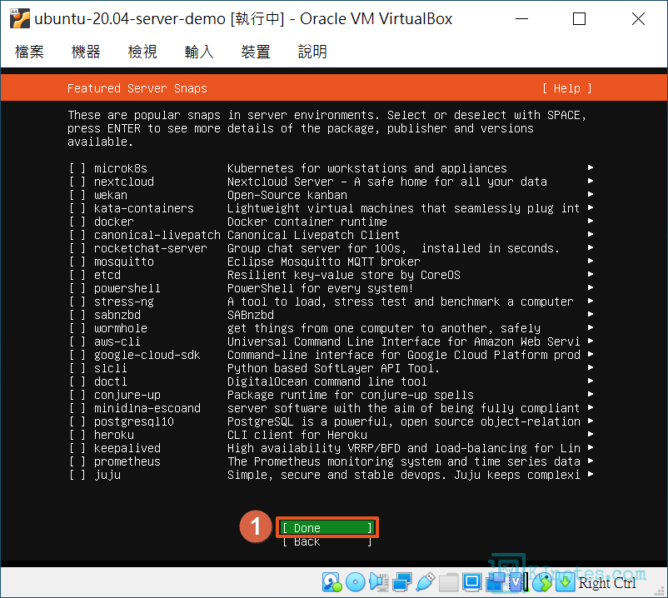The image size is (668, 598).
Task: Click the mouse integration status icon
Action: 542,582
